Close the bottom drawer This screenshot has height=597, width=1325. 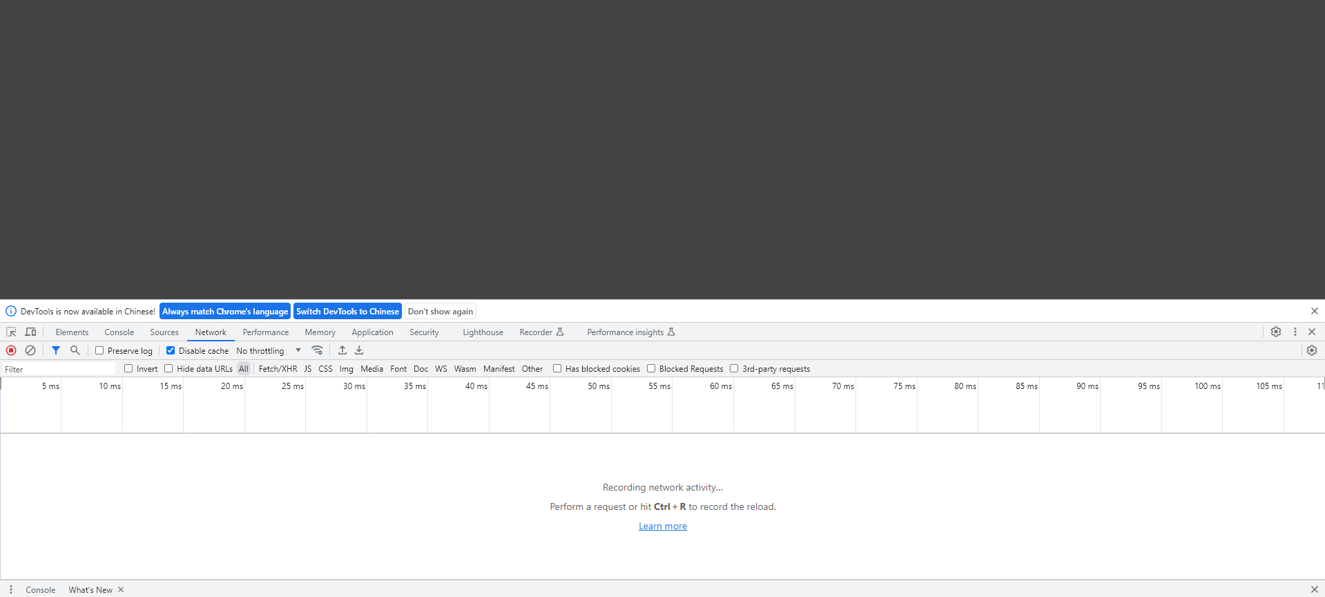coord(1315,589)
